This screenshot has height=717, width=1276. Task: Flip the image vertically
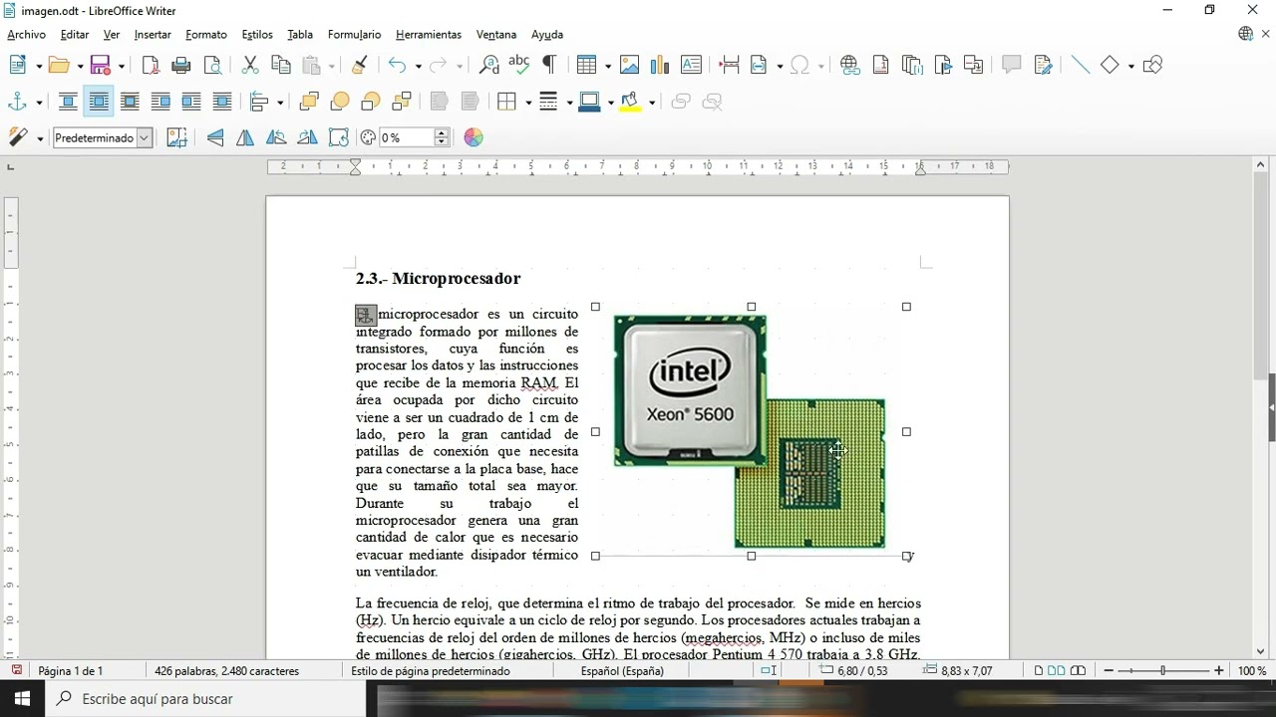215,137
